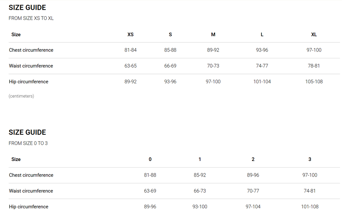The image size is (342, 218).
Task: Click size 1 waist value 66-73
Action: [200, 191]
